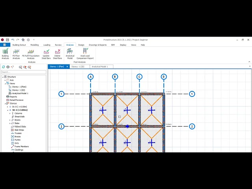This screenshot has width=252, height=189.
Task: Select the left axis bubble 2
Action: pos(61,126)
